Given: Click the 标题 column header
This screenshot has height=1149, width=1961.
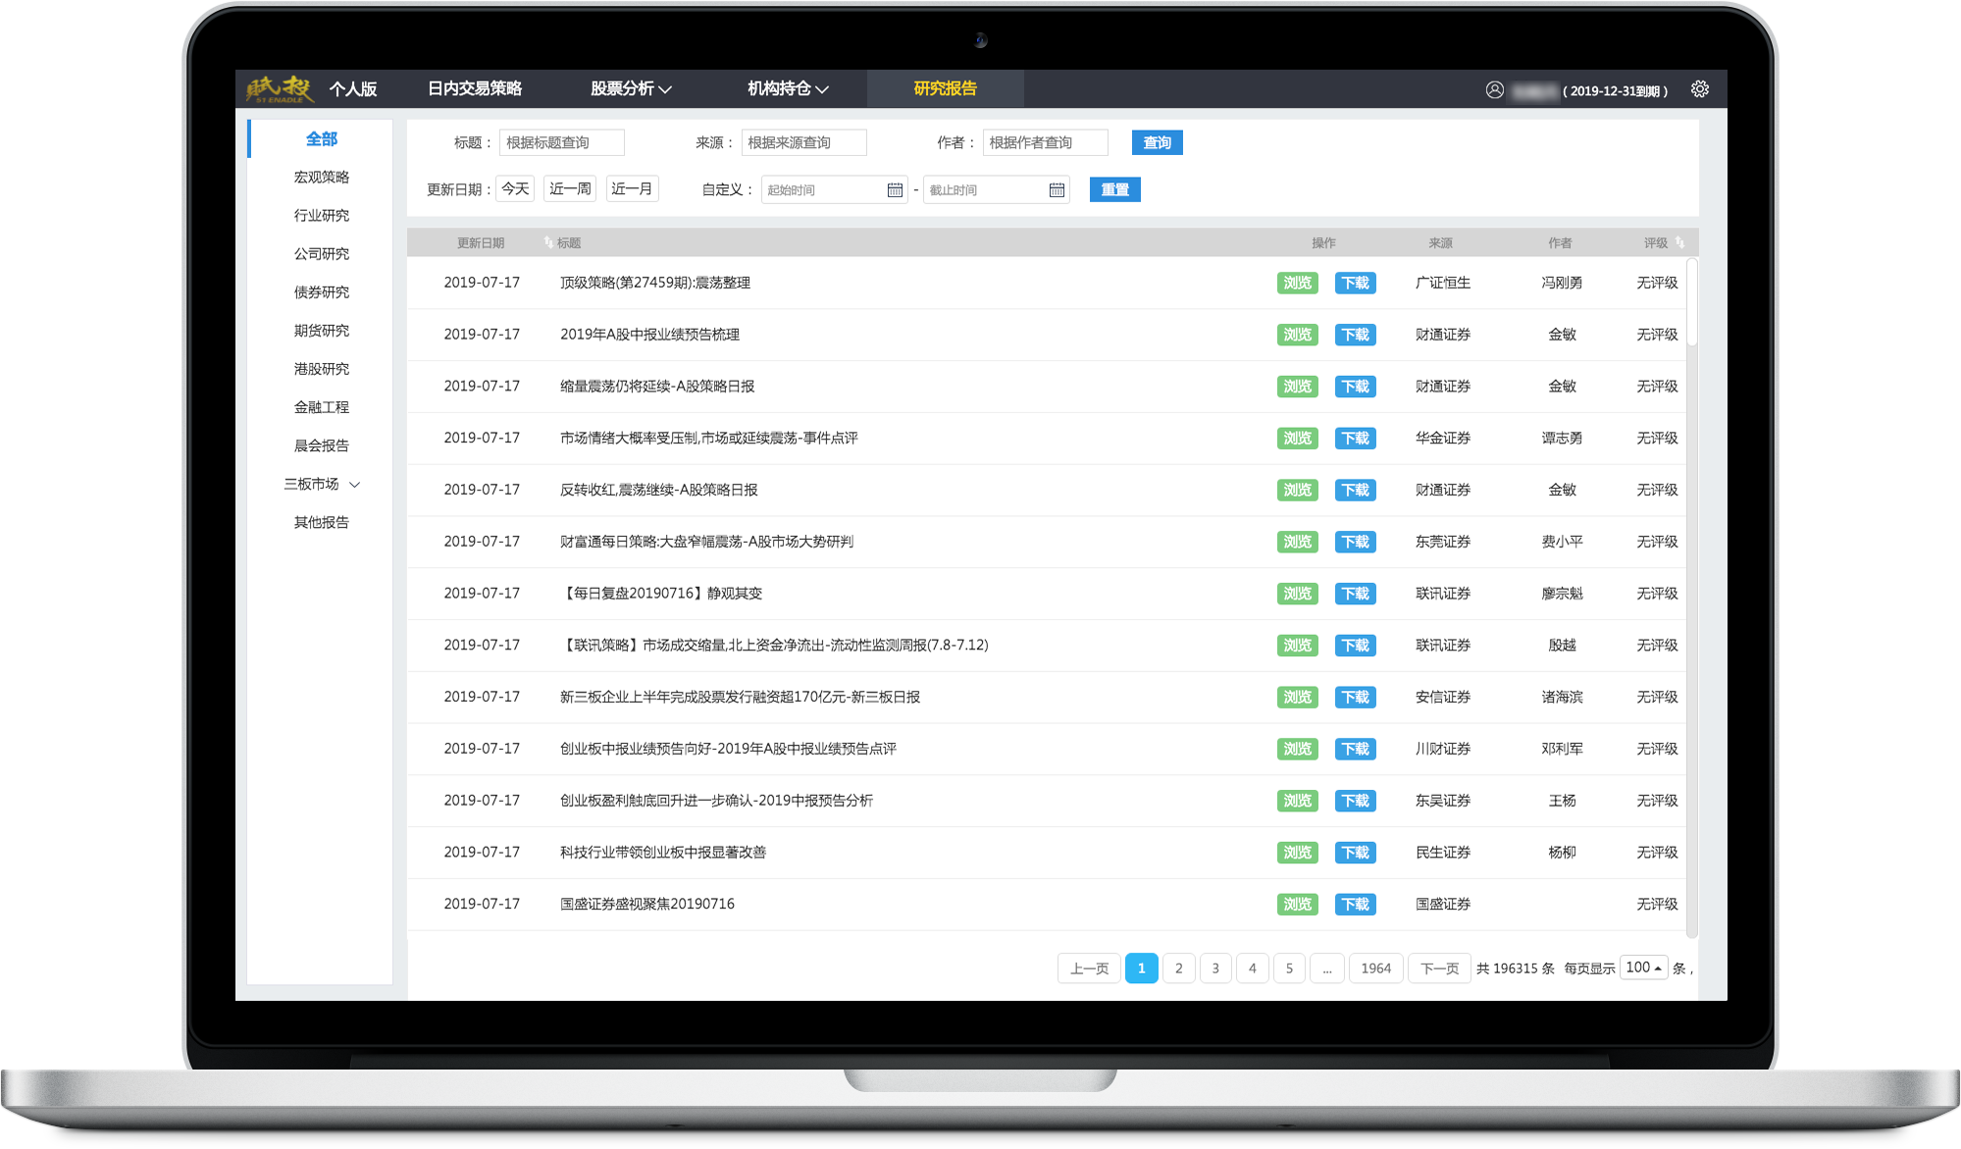Looking at the screenshot, I should 569,243.
